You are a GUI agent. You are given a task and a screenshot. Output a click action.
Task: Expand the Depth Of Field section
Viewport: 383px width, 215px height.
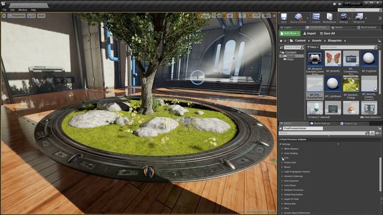pos(282,199)
